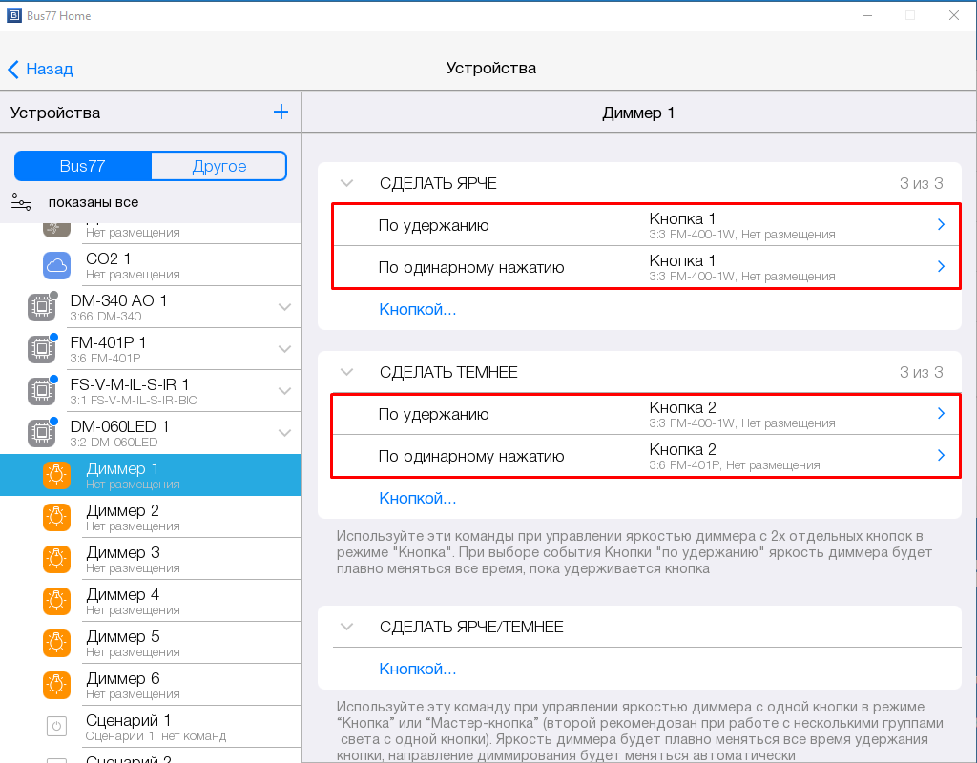Screen dimensions: 977x763
Task: Go back with the Назад button
Action: [41, 69]
